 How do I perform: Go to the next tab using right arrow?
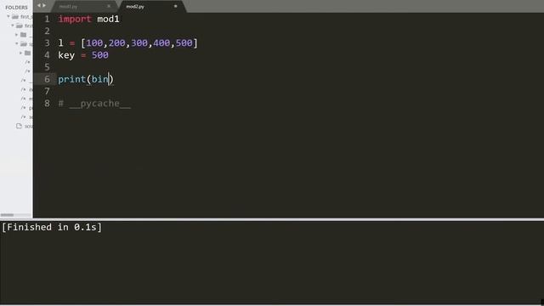(44, 5)
